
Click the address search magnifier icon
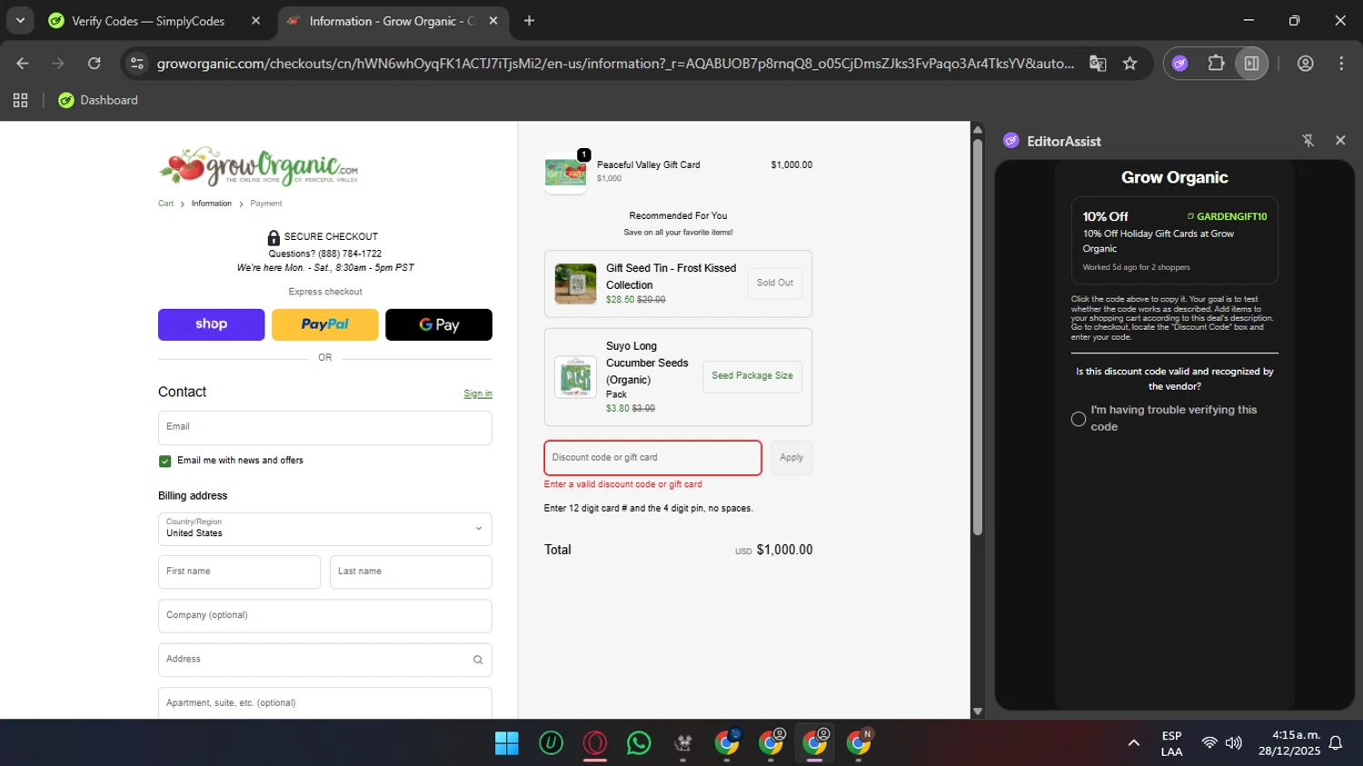point(478,660)
